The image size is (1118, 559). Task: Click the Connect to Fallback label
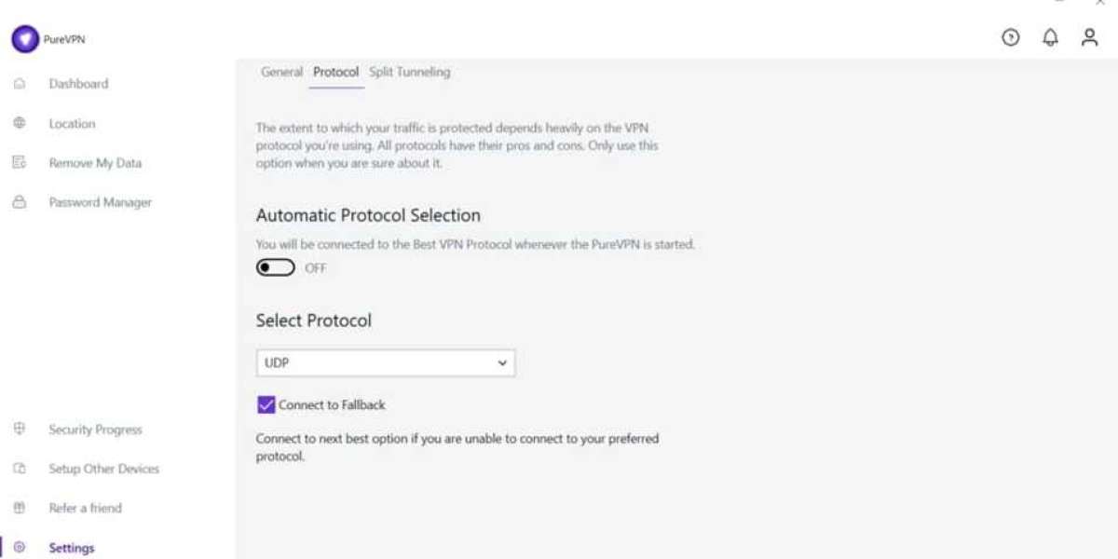pyautogui.click(x=332, y=405)
